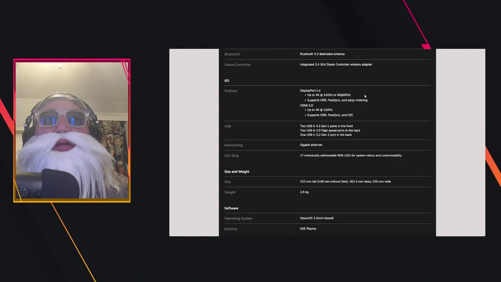The image size is (501, 282).
Task: Select the 'LED Strip' row label
Action: click(231, 156)
